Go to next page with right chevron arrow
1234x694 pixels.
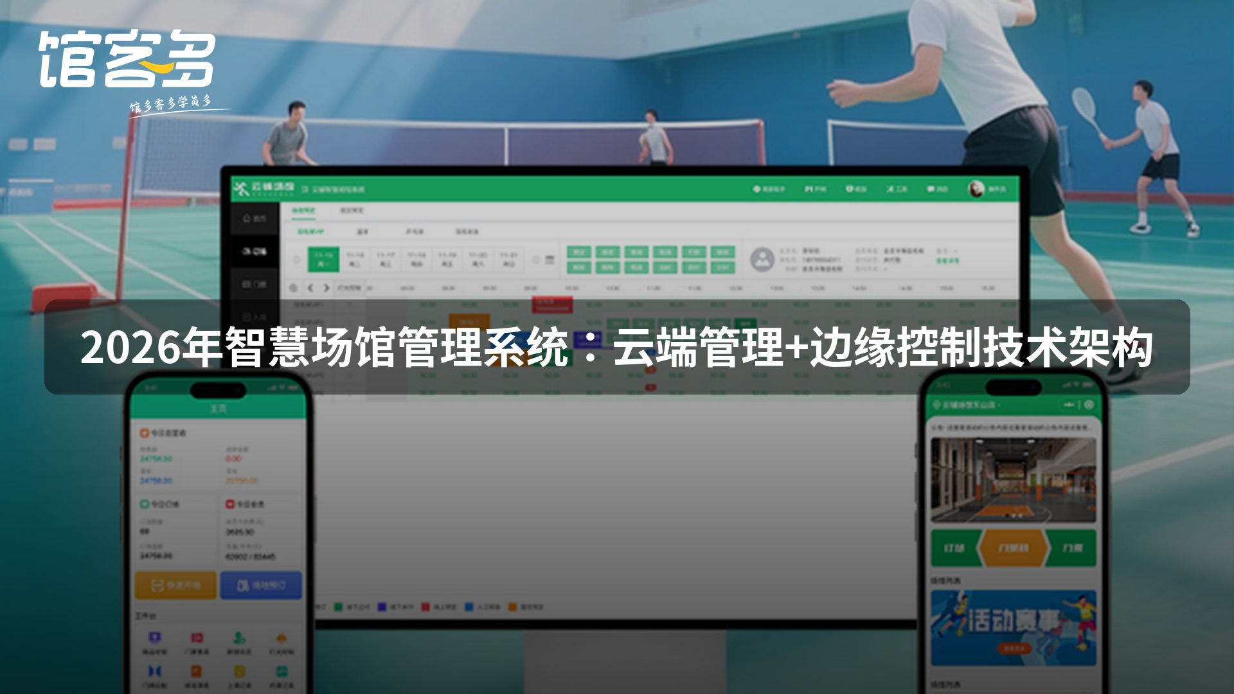click(x=326, y=288)
